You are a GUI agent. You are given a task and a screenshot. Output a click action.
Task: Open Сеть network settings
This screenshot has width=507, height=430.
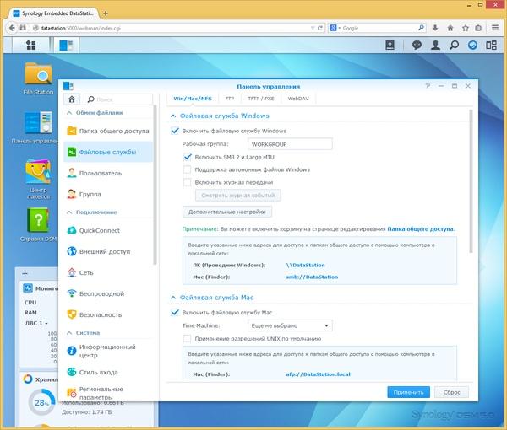point(108,272)
